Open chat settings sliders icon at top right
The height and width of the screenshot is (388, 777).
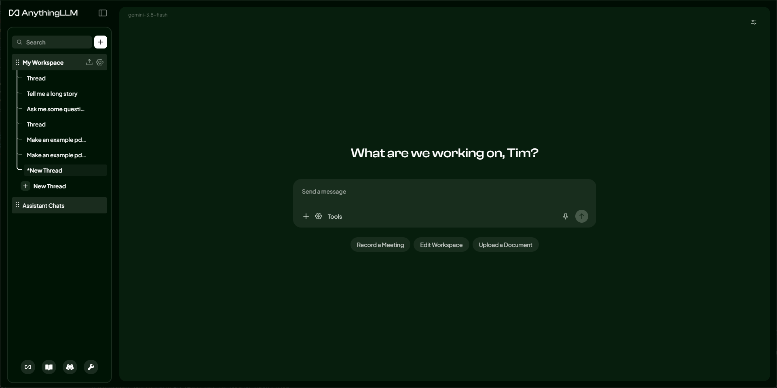[754, 22]
